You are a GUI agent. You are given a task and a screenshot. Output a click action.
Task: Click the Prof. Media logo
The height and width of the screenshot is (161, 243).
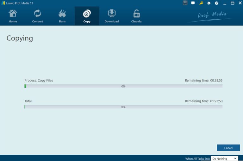click(x=212, y=16)
